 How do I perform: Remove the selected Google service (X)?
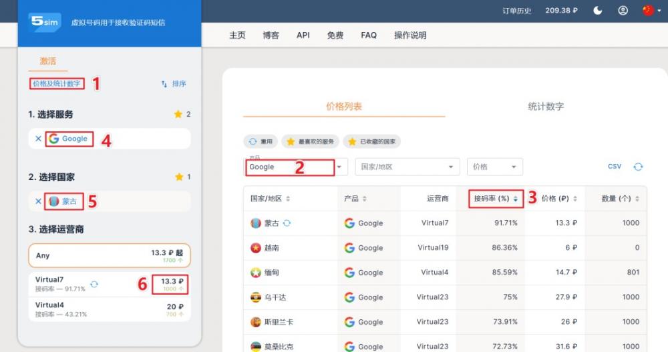pos(38,139)
